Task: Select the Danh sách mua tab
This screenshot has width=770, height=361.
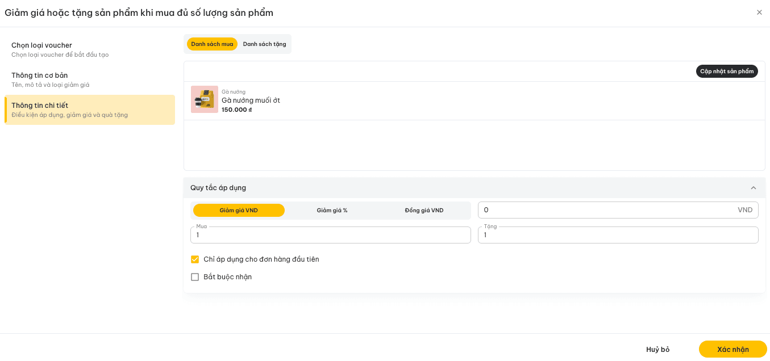Action: tap(212, 44)
